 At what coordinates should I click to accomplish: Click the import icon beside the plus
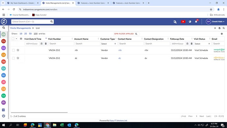pyautogui.click(x=219, y=28)
